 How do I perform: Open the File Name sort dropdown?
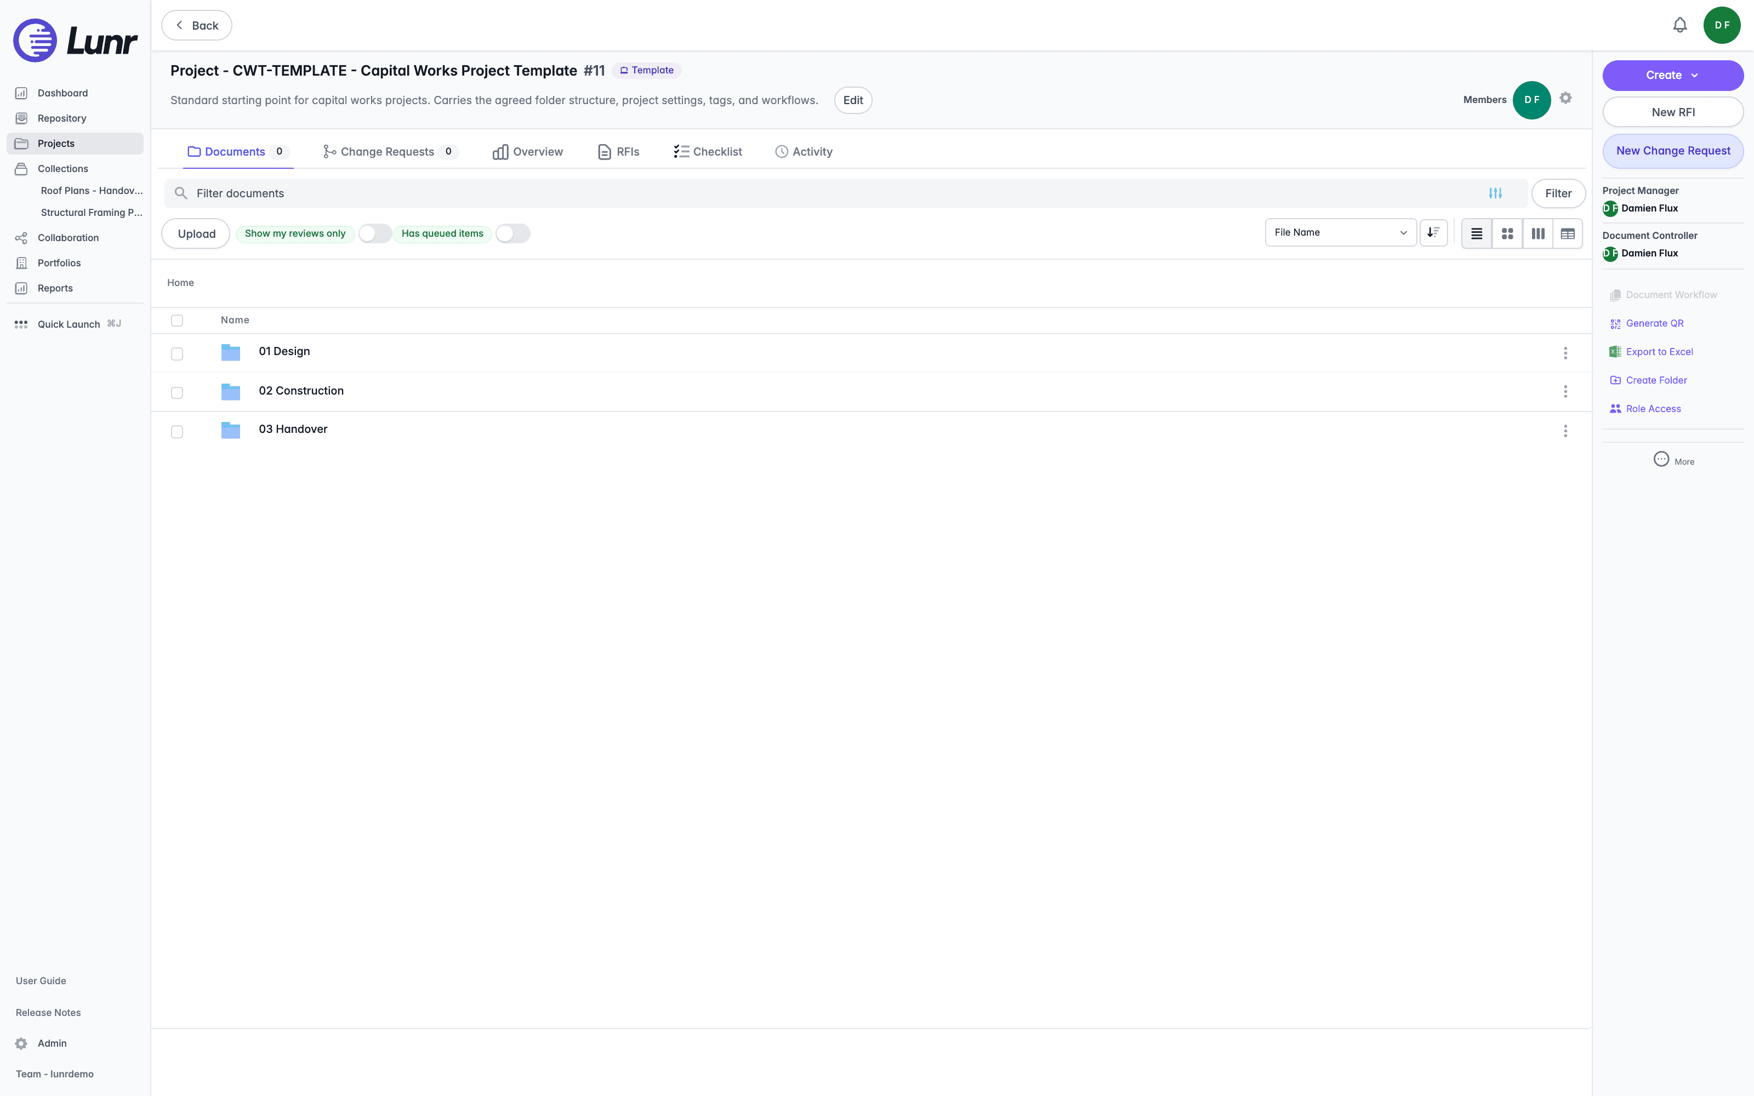pos(1340,233)
